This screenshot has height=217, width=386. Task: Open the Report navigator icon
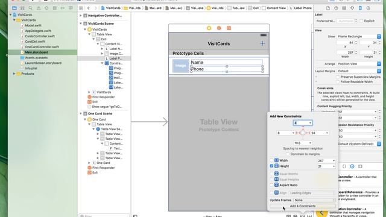coord(71,8)
